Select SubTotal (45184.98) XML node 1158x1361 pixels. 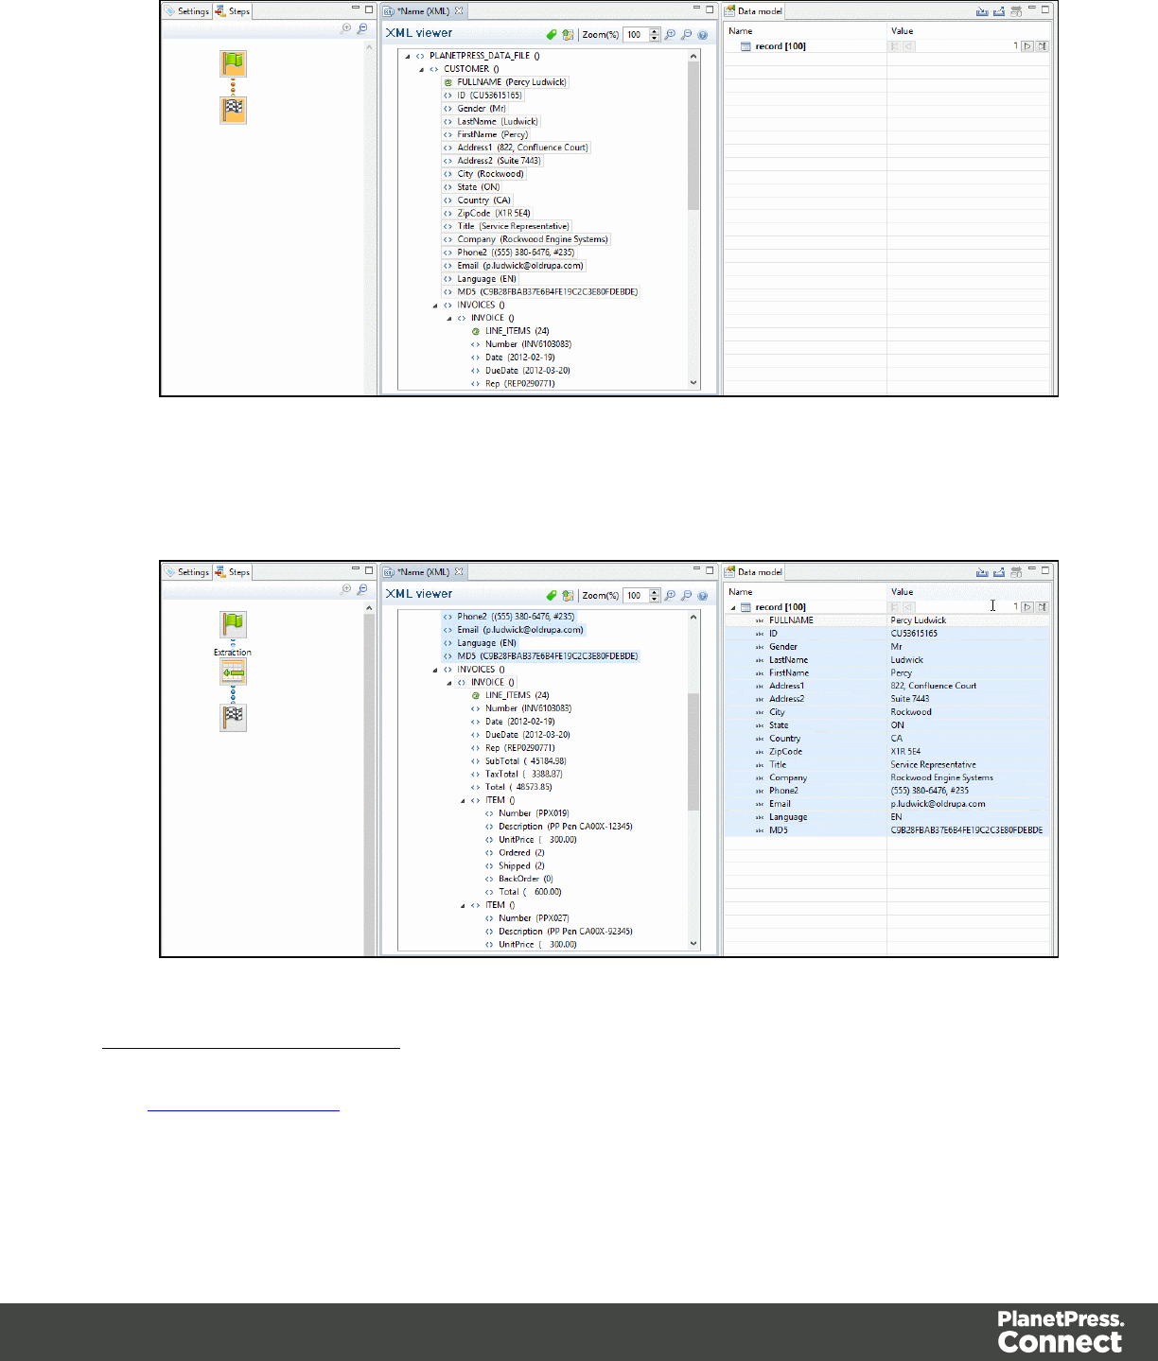coord(518,761)
